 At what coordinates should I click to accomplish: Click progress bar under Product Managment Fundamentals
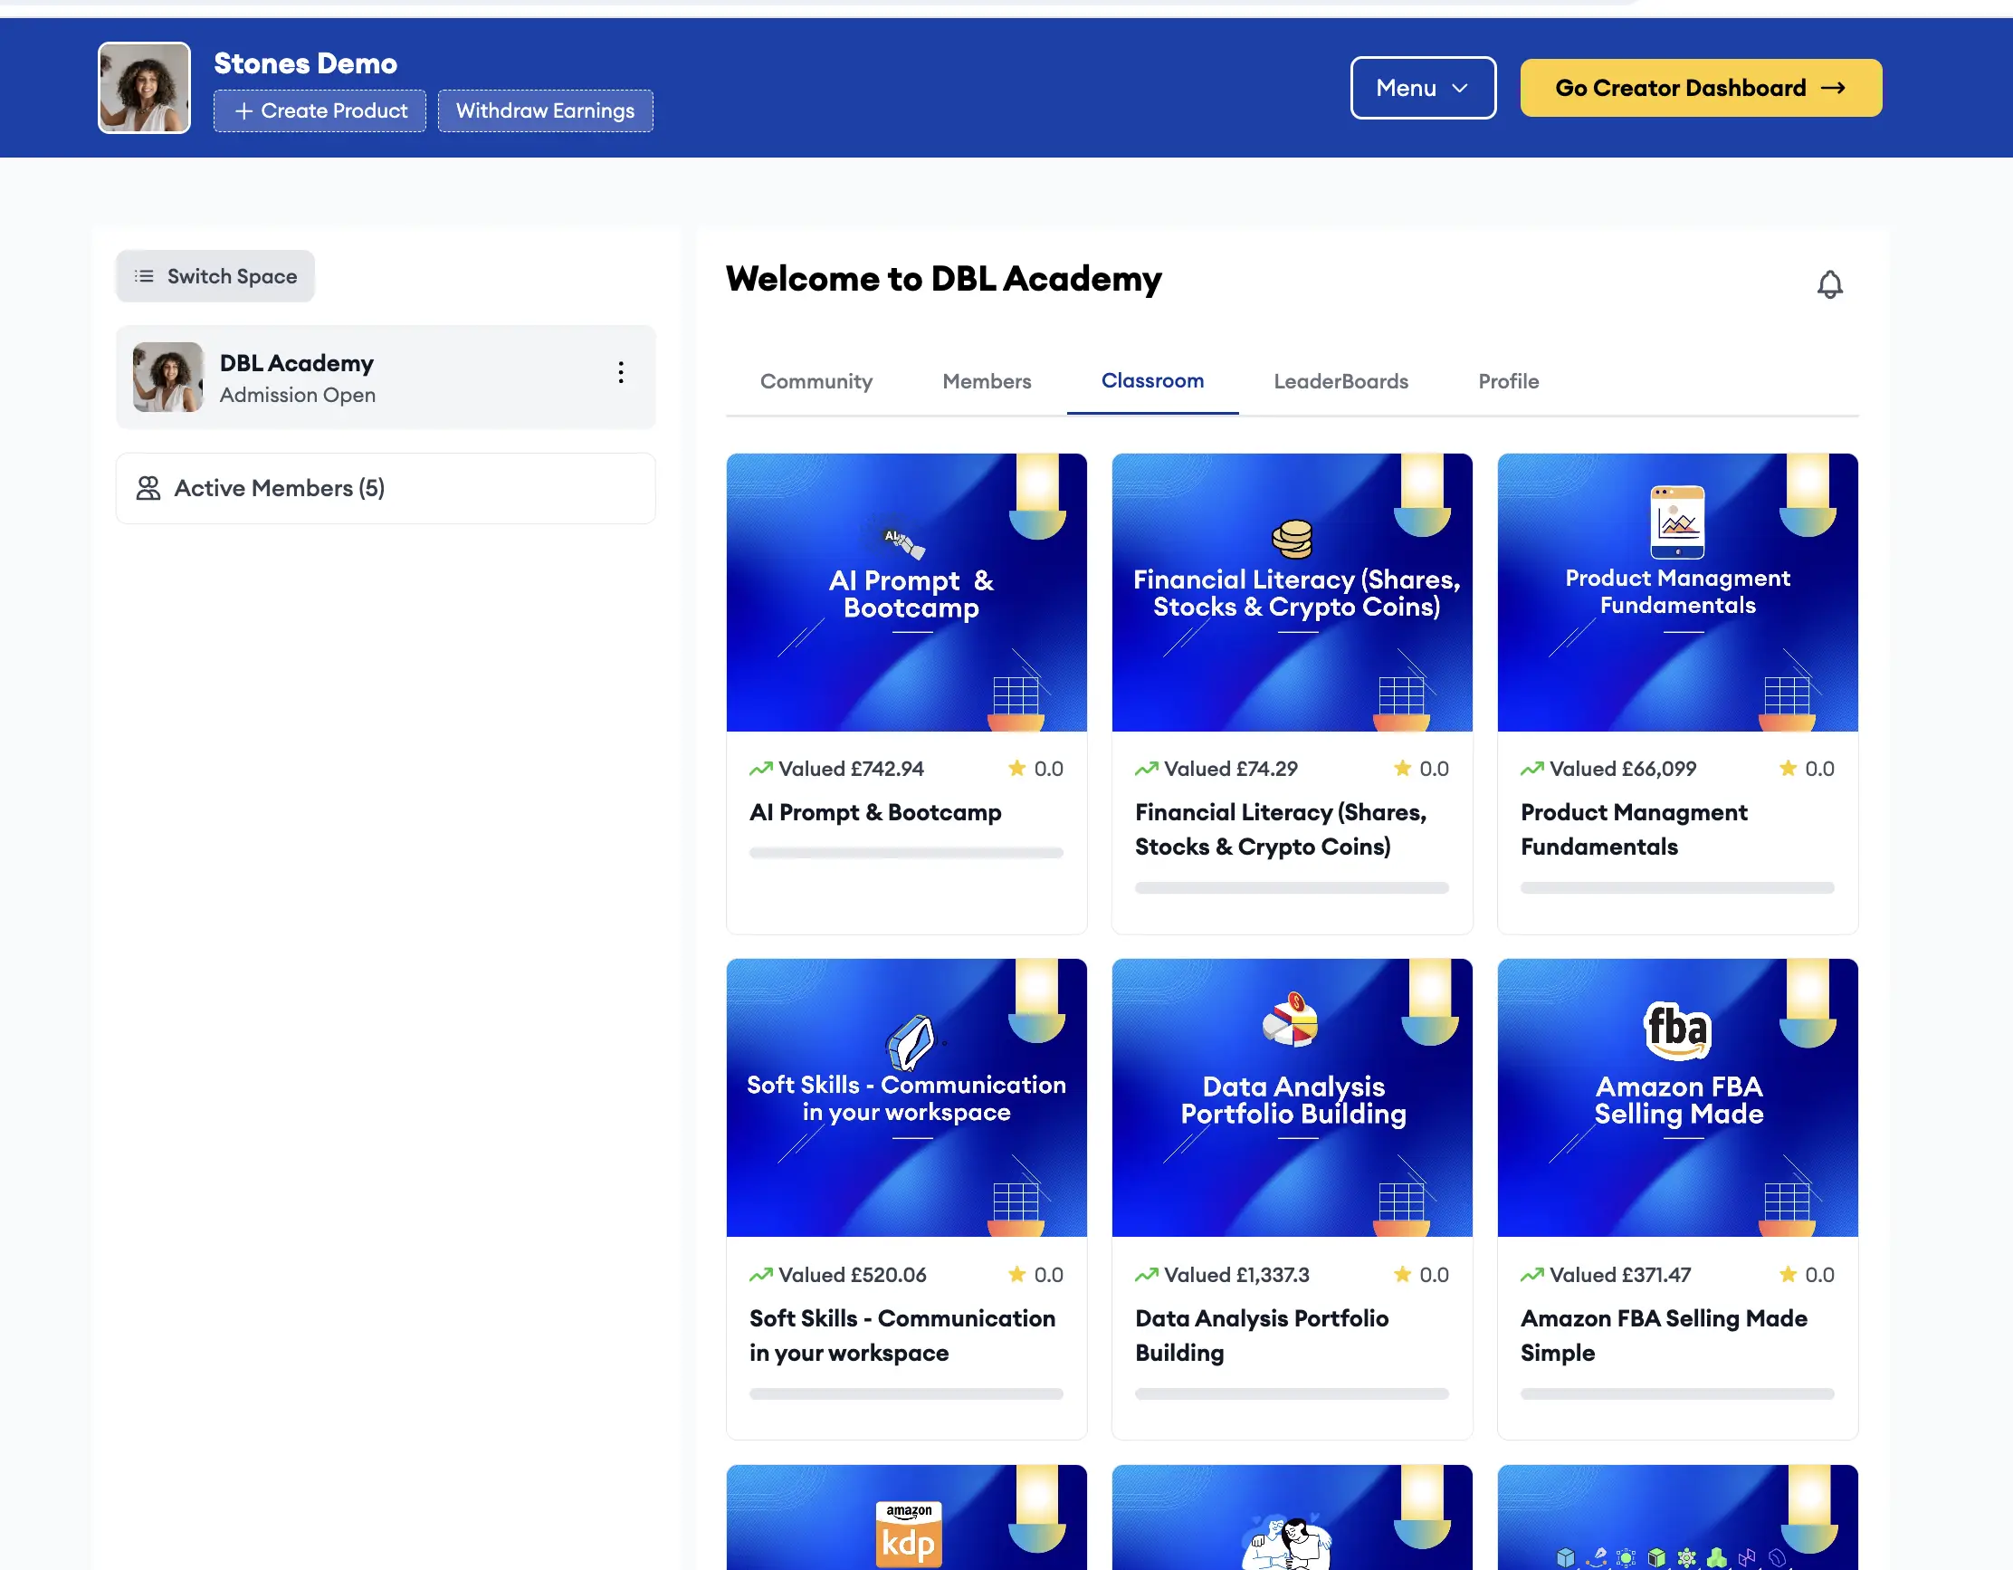coord(1676,888)
